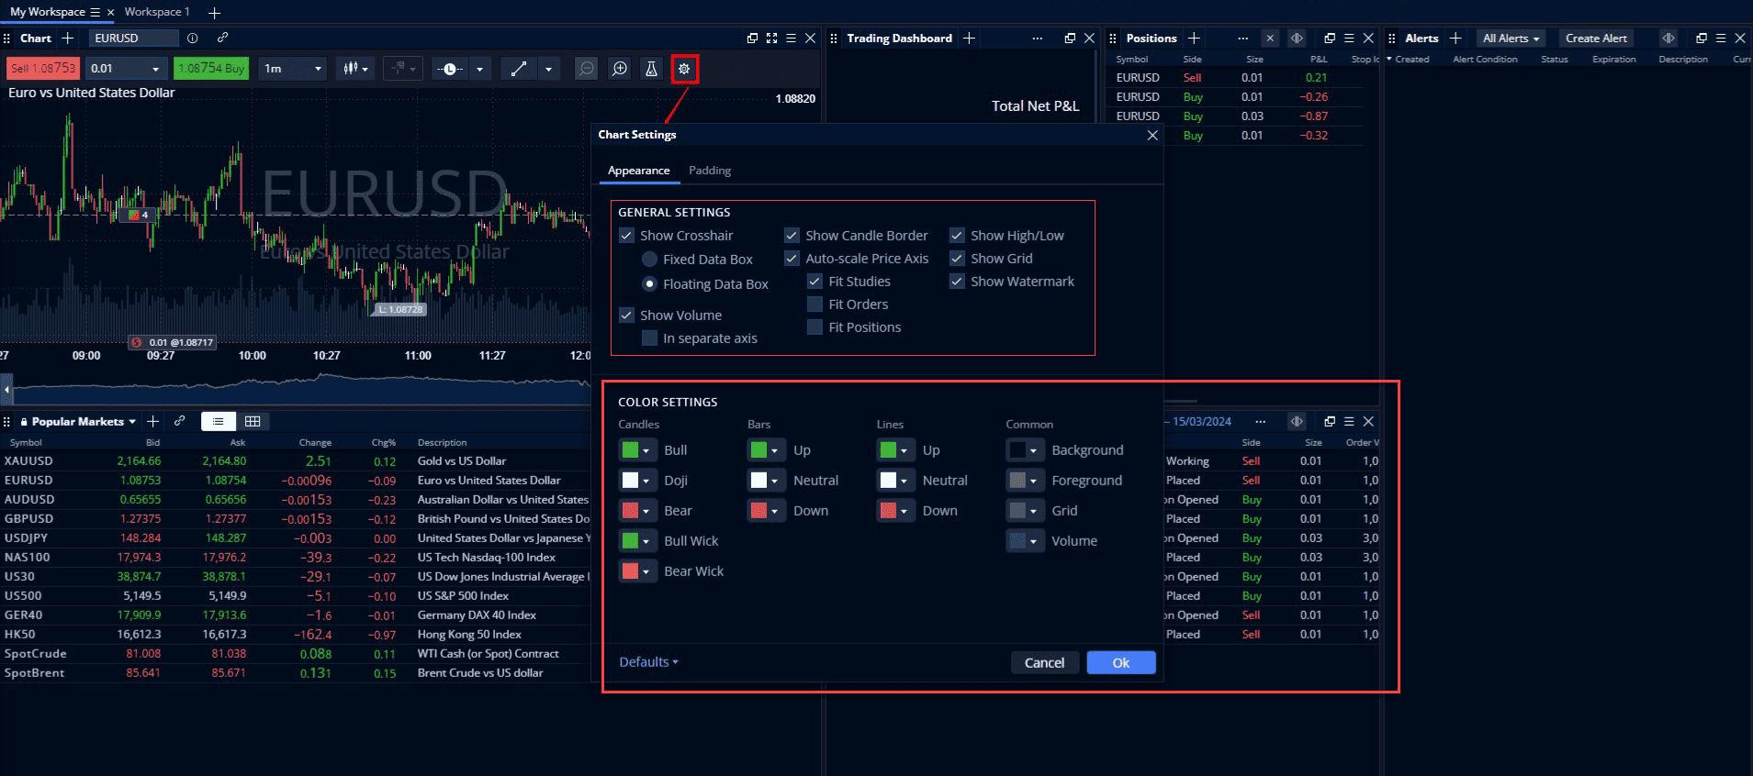Viewport: 1753px width, 776px height.
Task: Add a tab to Popular Markets panel
Action: tap(153, 421)
